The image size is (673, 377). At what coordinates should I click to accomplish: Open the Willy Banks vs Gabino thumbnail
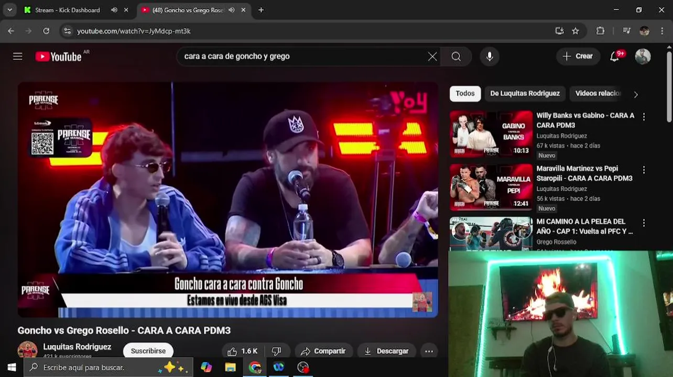point(491,134)
